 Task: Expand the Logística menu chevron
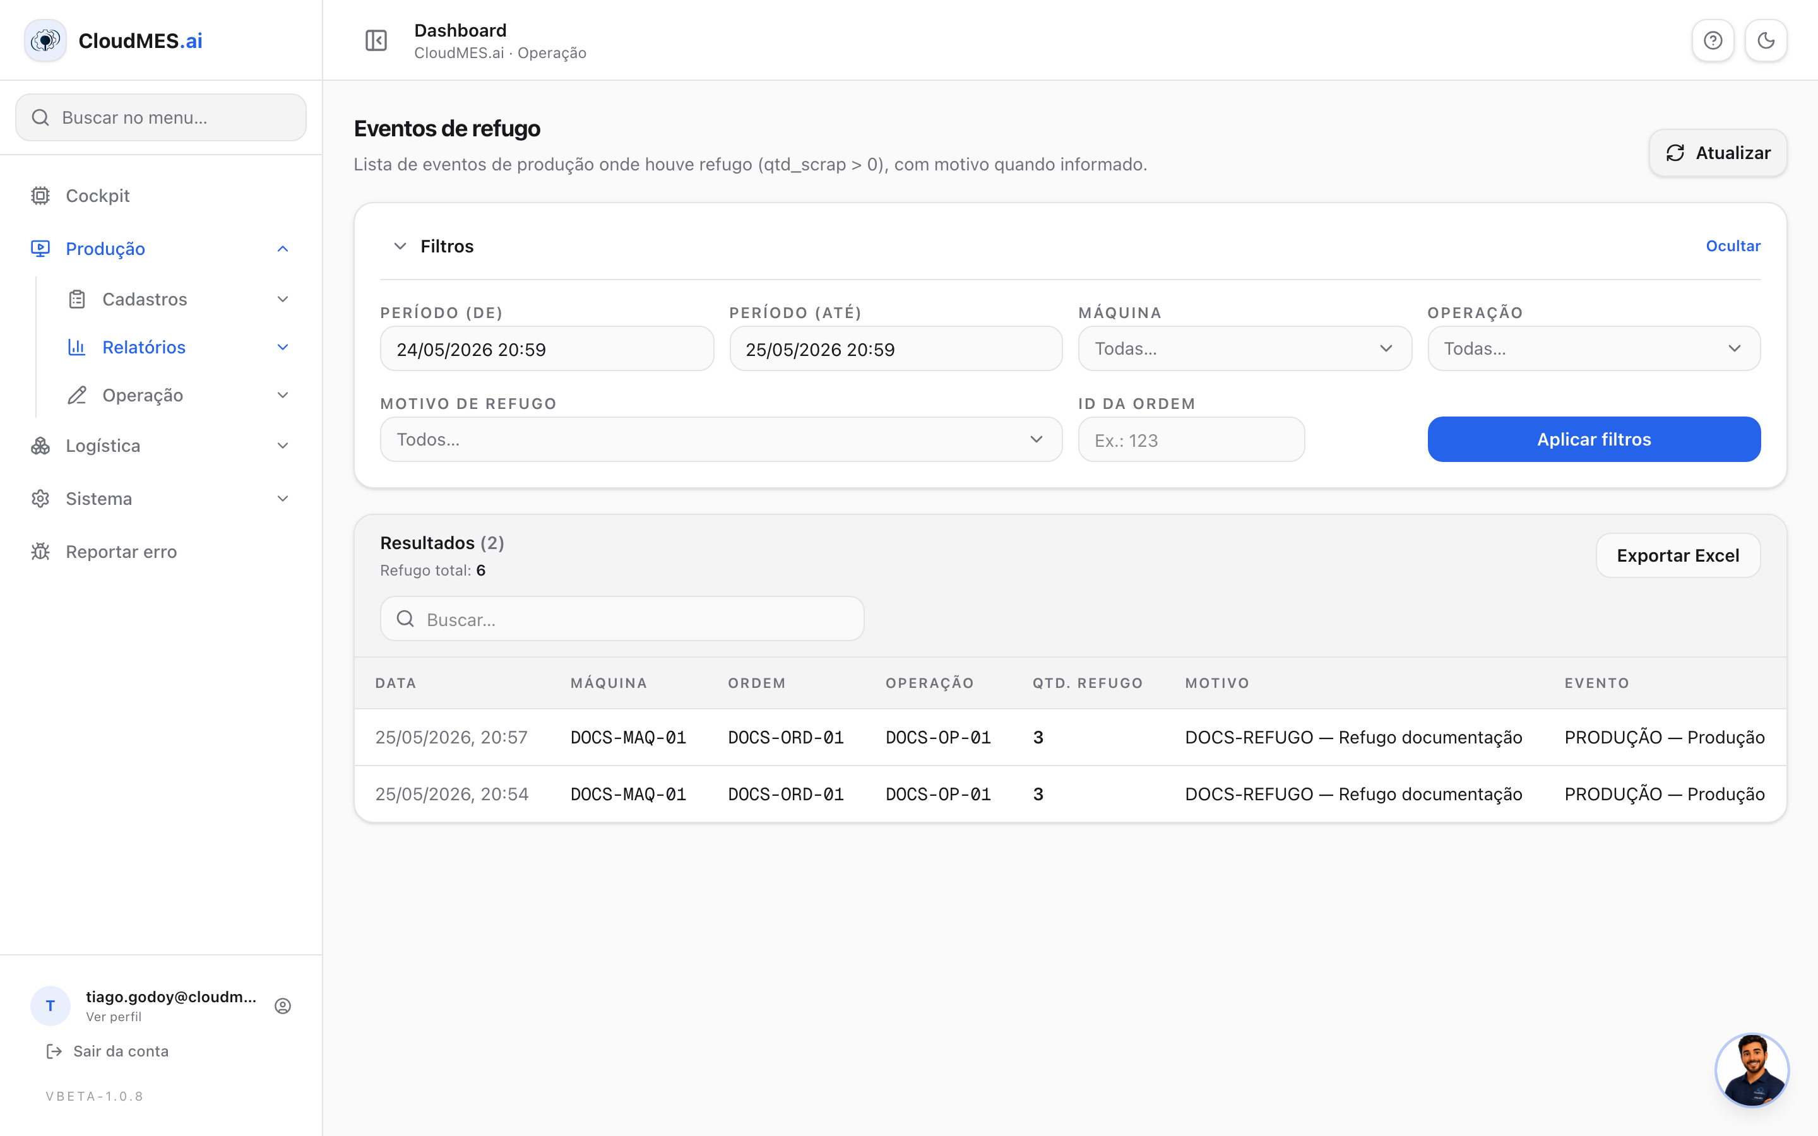282,446
